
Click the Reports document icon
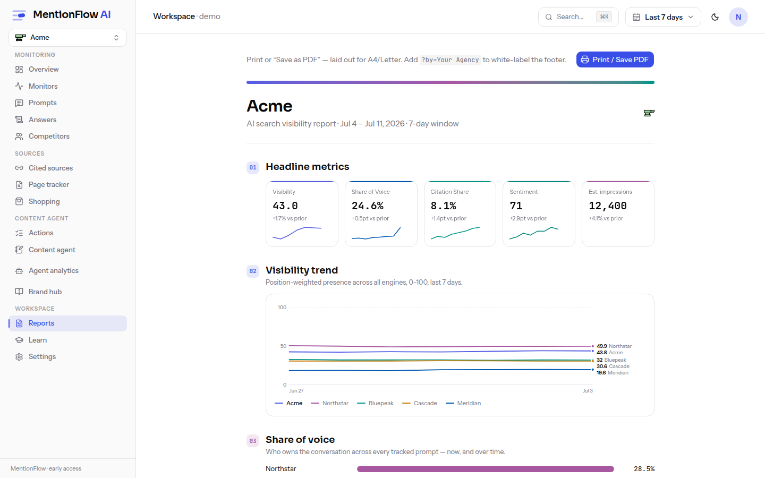[19, 323]
